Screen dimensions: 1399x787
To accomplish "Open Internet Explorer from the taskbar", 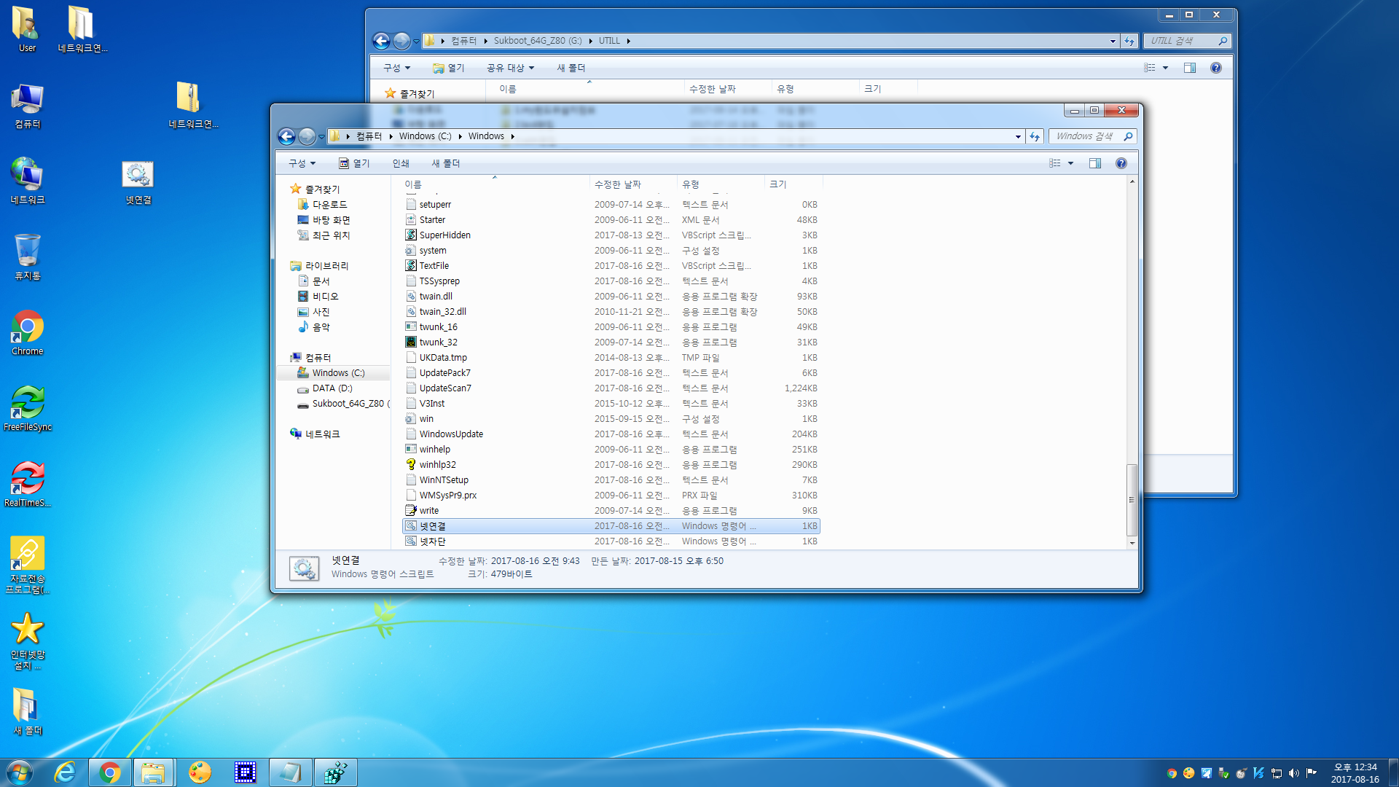I will coord(66,772).
